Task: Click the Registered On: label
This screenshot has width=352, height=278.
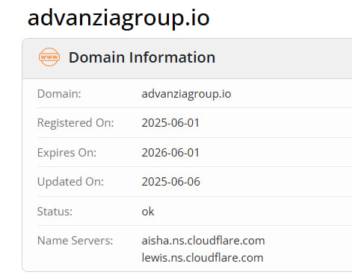Action: click(x=75, y=123)
